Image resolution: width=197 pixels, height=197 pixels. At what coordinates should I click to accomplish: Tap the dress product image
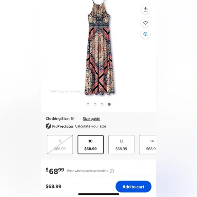click(99, 47)
